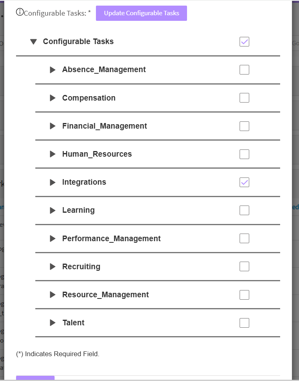Expand the Integrations category

pyautogui.click(x=53, y=182)
